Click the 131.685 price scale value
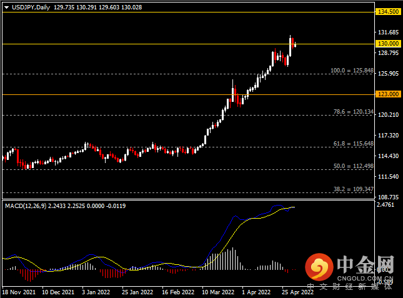The width and height of the screenshot is (403, 298). (x=389, y=32)
